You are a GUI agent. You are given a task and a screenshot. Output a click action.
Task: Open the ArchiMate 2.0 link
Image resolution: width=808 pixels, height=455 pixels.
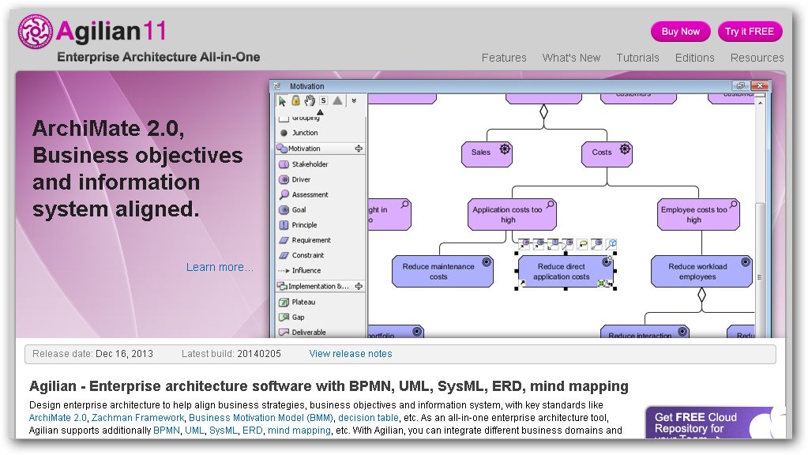[58, 417]
